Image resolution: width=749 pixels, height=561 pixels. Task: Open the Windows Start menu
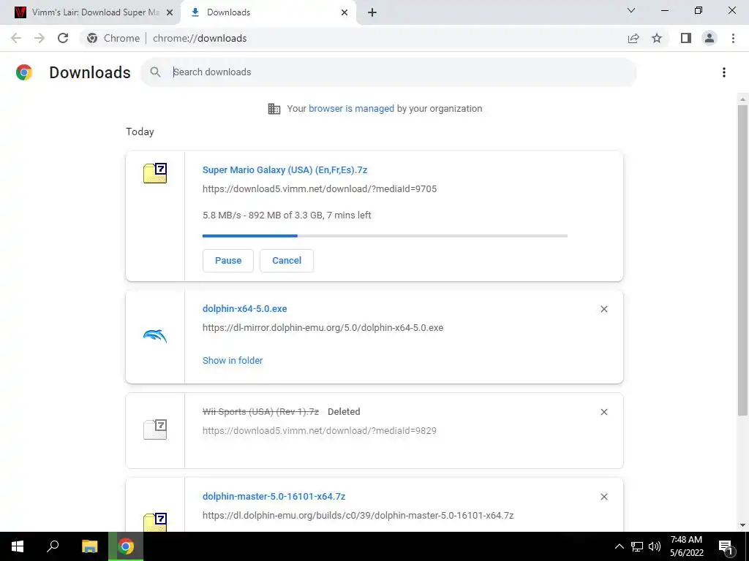(x=18, y=546)
